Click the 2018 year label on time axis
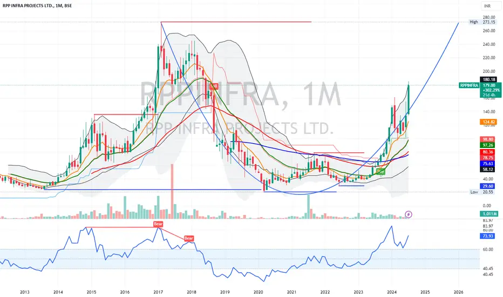This screenshot has height=297, width=503. (192, 292)
